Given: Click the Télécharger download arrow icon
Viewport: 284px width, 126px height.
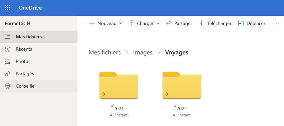Looking at the screenshot, I should coord(201,23).
